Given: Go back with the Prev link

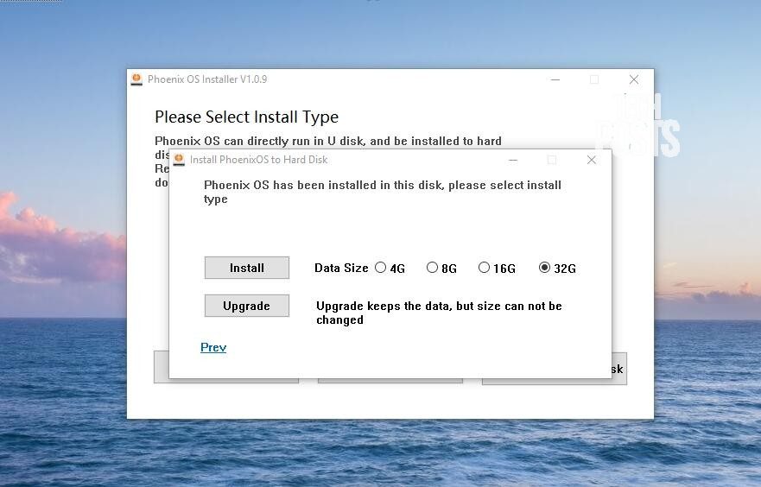Looking at the screenshot, I should [213, 347].
